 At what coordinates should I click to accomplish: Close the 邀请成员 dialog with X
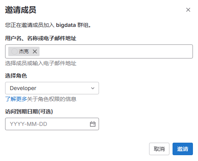coord(188,10)
